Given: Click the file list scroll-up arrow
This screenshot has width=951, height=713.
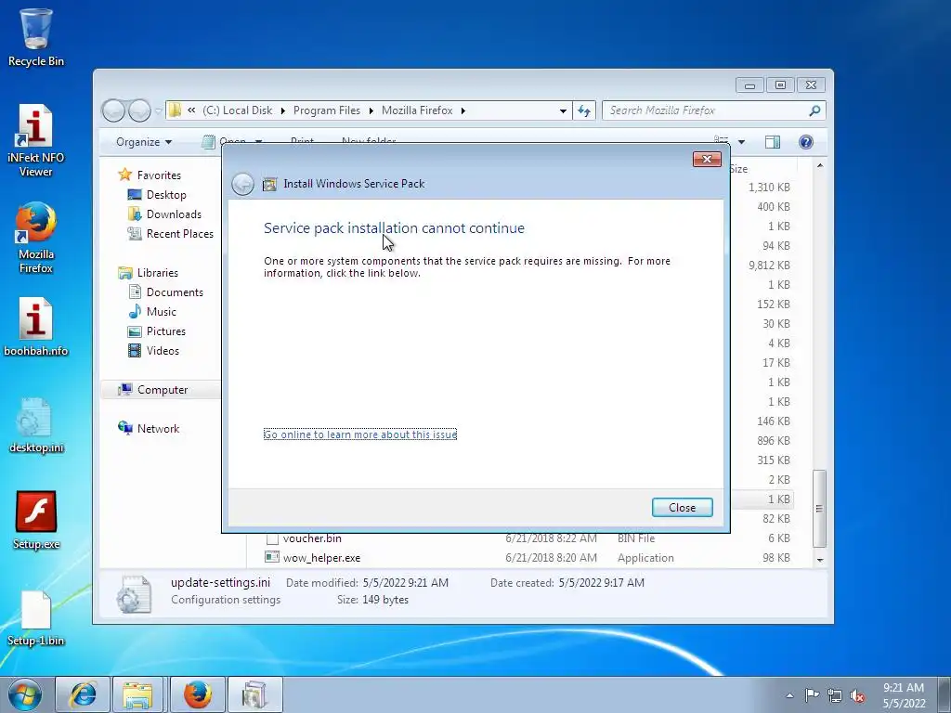Looking at the screenshot, I should point(820,165).
